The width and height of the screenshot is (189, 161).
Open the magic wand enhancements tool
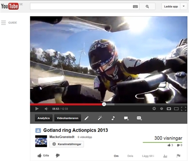click(100, 118)
